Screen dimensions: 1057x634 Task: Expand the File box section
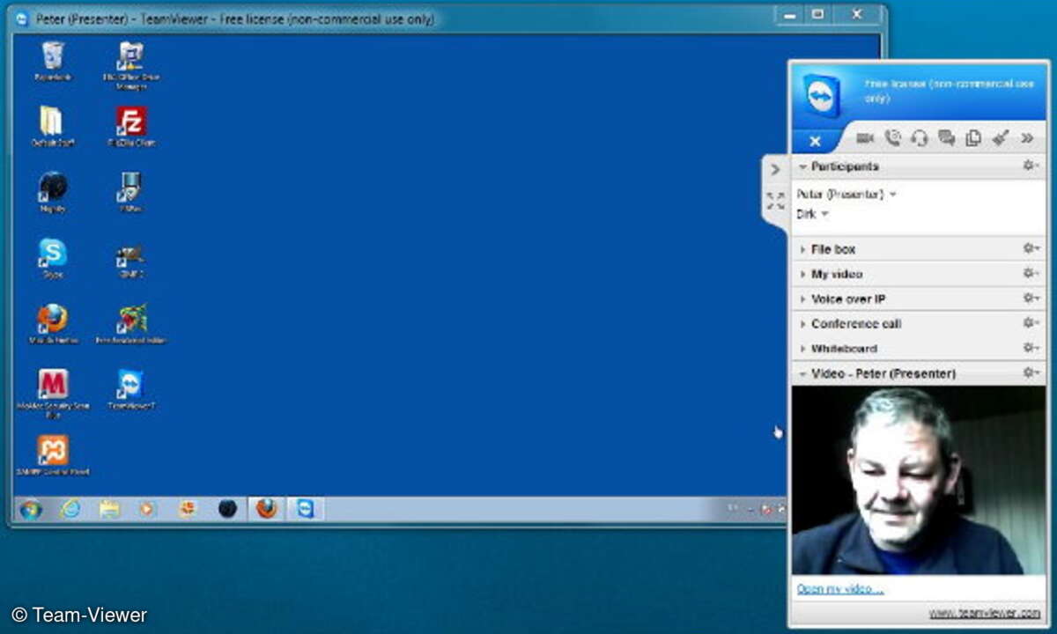(802, 250)
